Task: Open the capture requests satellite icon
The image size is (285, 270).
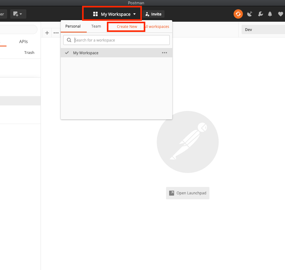Action: tap(250, 14)
